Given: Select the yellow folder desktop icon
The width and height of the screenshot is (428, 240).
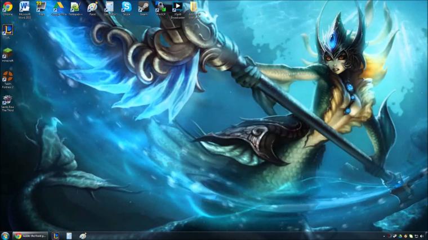Looking at the screenshot, I should pyautogui.click(x=194, y=10).
